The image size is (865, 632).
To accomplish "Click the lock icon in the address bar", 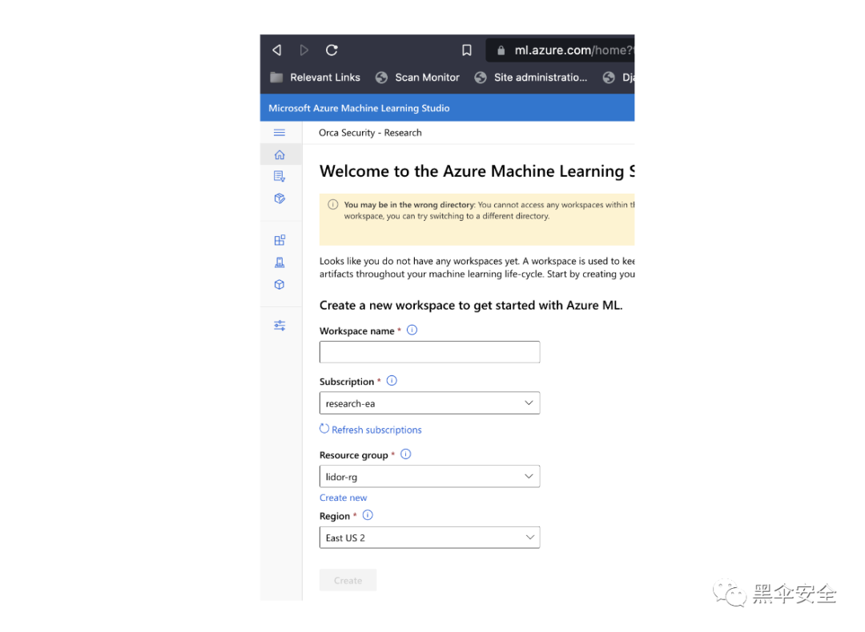I will [x=501, y=50].
